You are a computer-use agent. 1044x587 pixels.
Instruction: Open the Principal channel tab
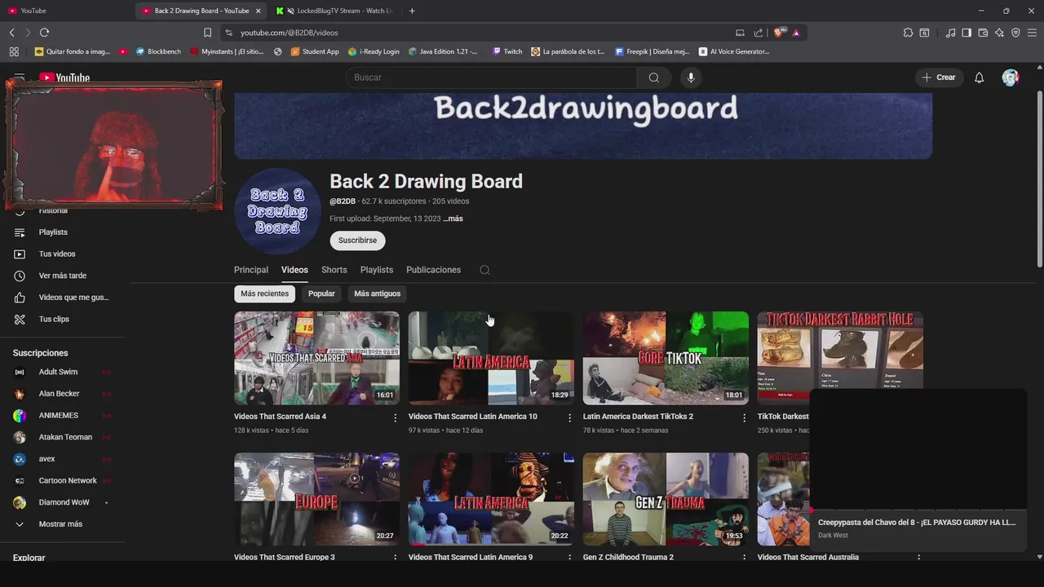[x=251, y=270]
